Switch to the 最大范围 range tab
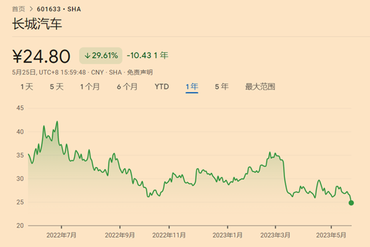370x247 pixels. tap(260, 87)
